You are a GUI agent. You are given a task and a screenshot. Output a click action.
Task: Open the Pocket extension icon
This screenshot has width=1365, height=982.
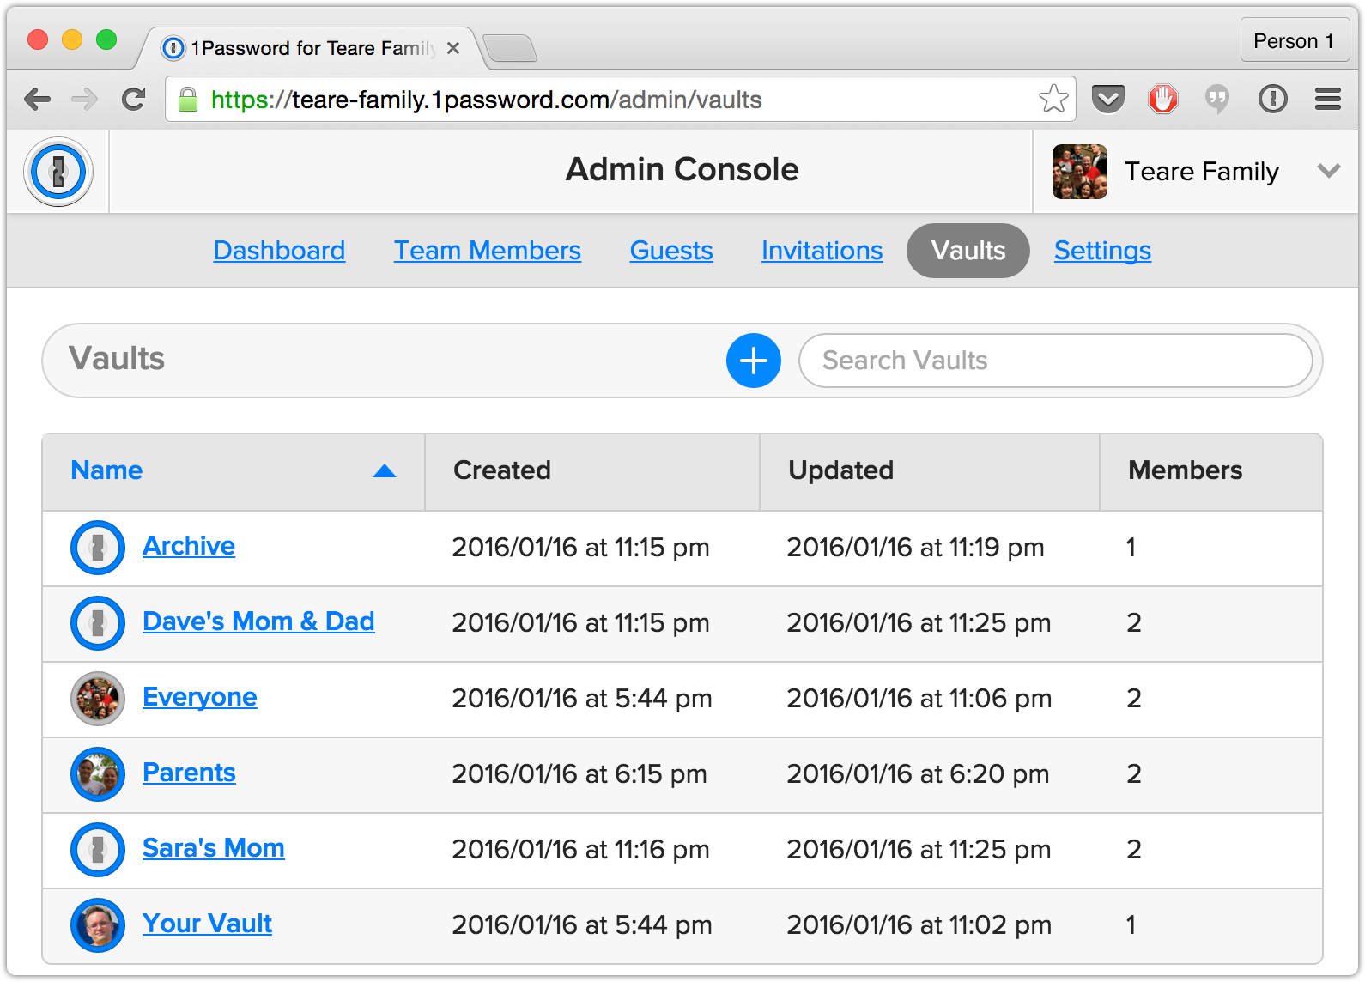[1108, 100]
